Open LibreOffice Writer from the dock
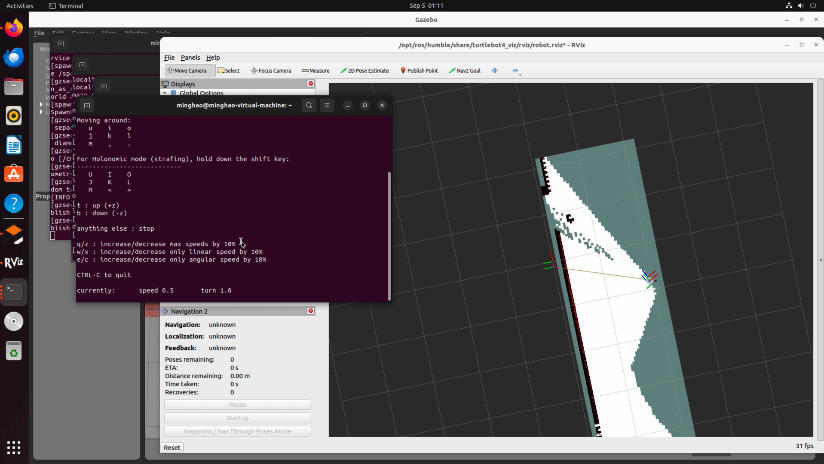The height and width of the screenshot is (464, 824). coord(14,145)
